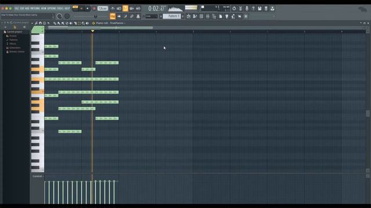Click the orange playhead marker on timeline
The image size is (371, 208).
93,31
